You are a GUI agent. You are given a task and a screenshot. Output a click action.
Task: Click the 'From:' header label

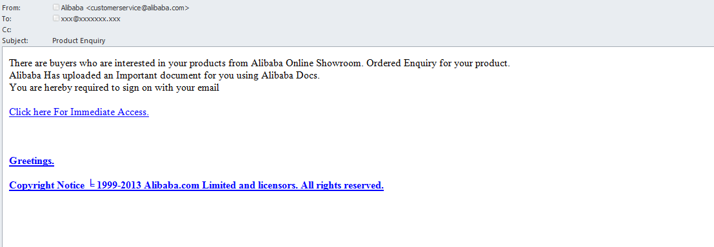12,8
